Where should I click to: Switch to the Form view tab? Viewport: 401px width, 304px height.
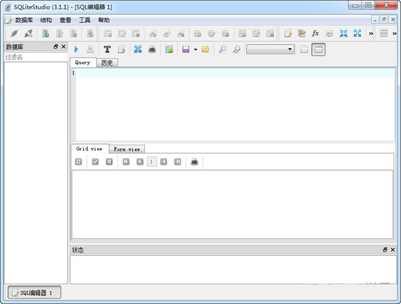click(126, 149)
